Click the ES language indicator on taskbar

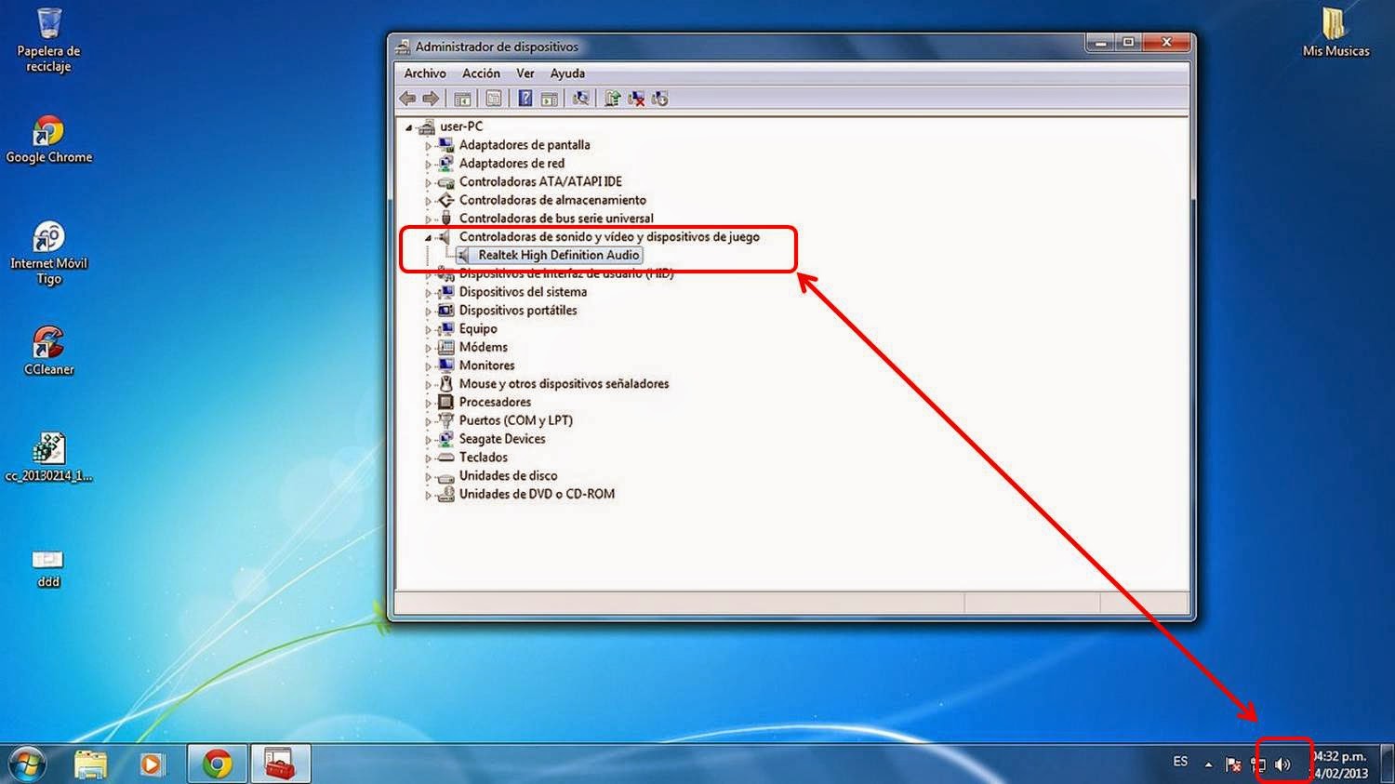tap(1179, 763)
